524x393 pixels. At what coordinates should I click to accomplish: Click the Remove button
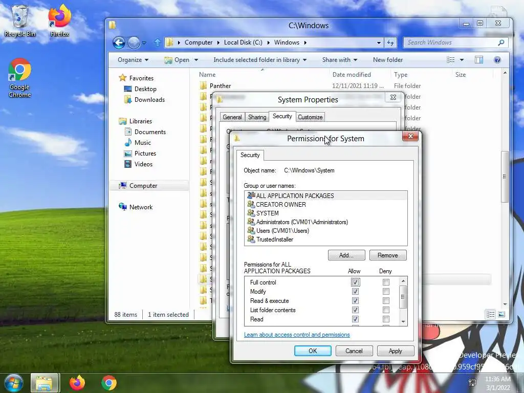pos(388,255)
